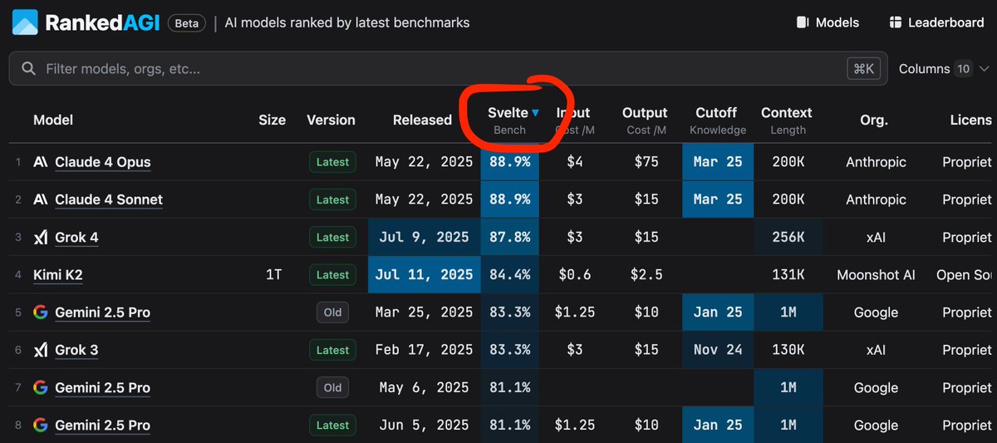Open Grok 3 model link
This screenshot has height=443, width=997.
point(76,350)
